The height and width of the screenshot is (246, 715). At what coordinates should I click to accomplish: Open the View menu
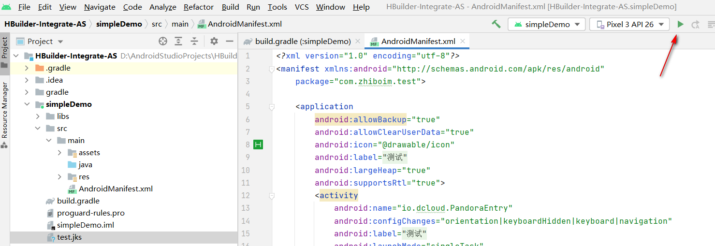click(x=68, y=7)
